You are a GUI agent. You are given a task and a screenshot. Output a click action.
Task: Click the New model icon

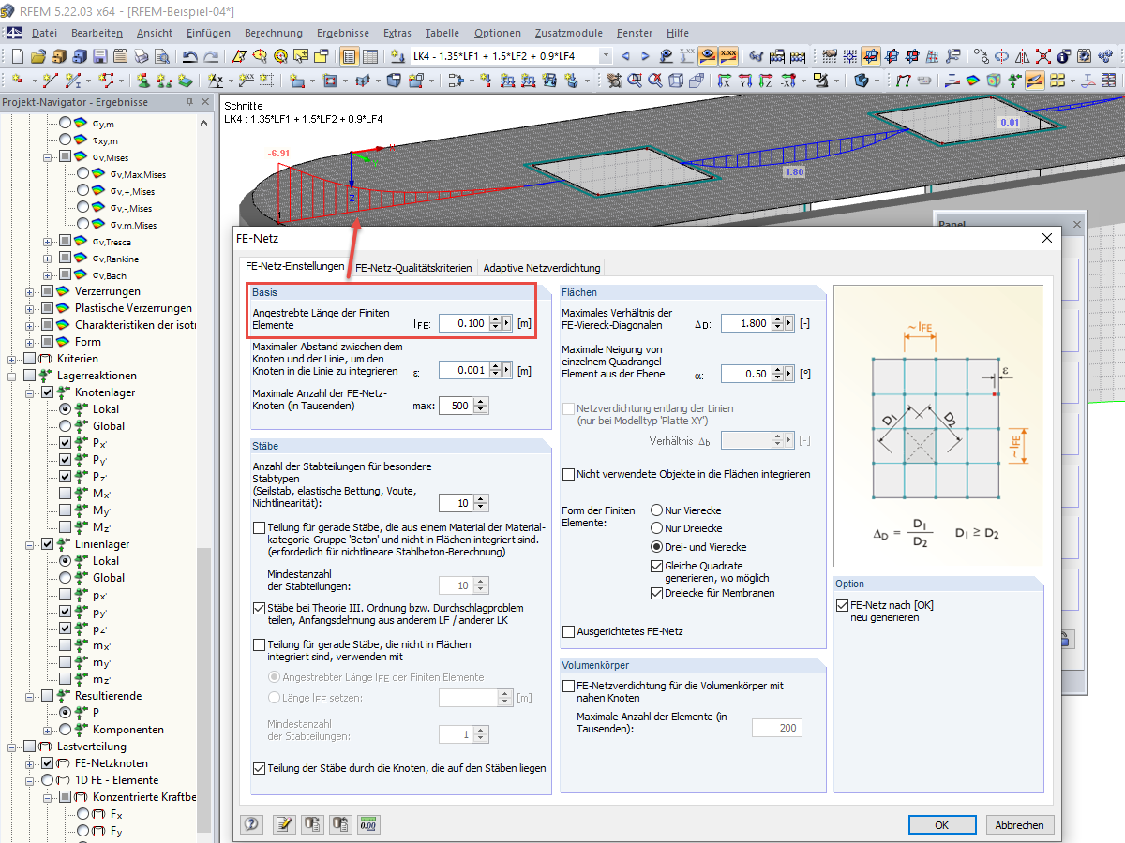point(16,56)
